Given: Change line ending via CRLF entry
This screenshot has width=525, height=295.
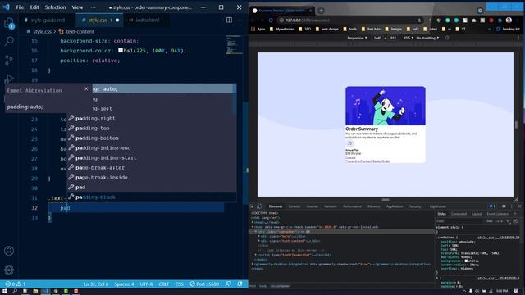Looking at the screenshot, I should pyautogui.click(x=164, y=284).
